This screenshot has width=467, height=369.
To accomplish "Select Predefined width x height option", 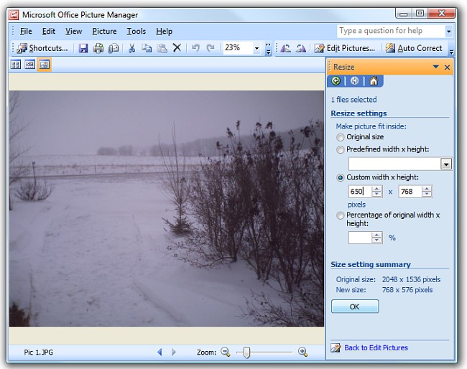I will 340,150.
